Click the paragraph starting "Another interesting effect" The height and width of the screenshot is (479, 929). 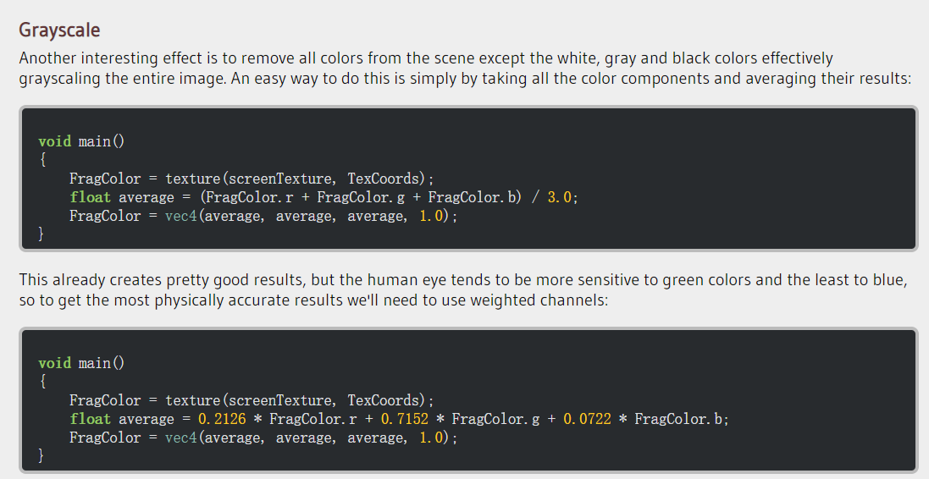pyautogui.click(x=464, y=69)
